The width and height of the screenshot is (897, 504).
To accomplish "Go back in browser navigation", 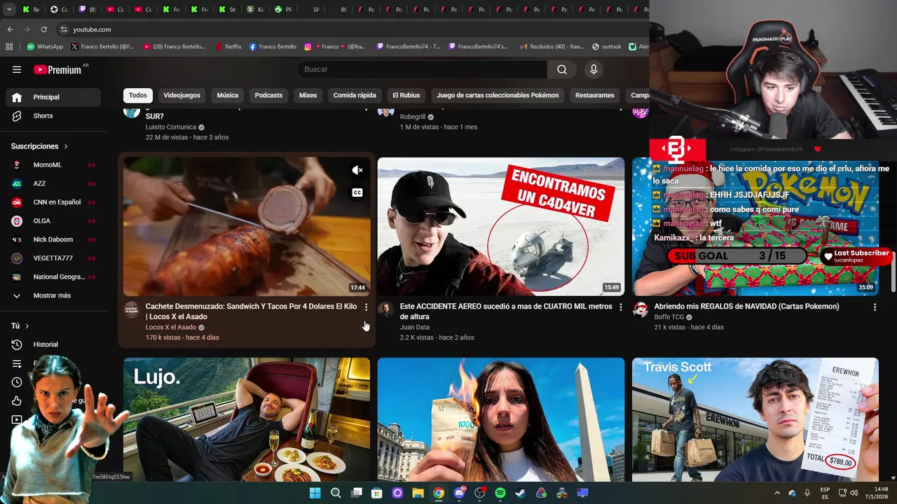I will pyautogui.click(x=10, y=29).
